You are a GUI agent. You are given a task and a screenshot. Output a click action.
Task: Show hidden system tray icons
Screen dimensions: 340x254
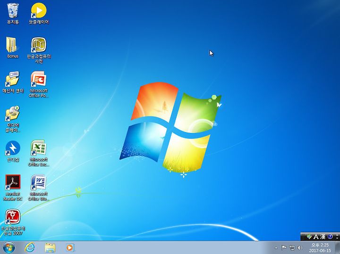pos(276,248)
